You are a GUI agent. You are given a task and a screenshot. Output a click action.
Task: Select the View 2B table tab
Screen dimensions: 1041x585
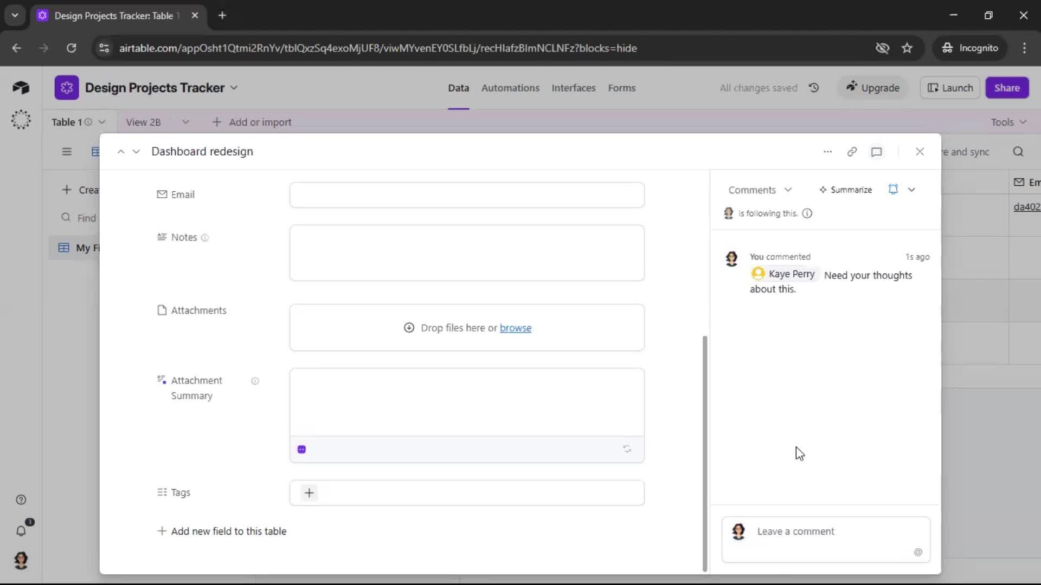point(143,122)
